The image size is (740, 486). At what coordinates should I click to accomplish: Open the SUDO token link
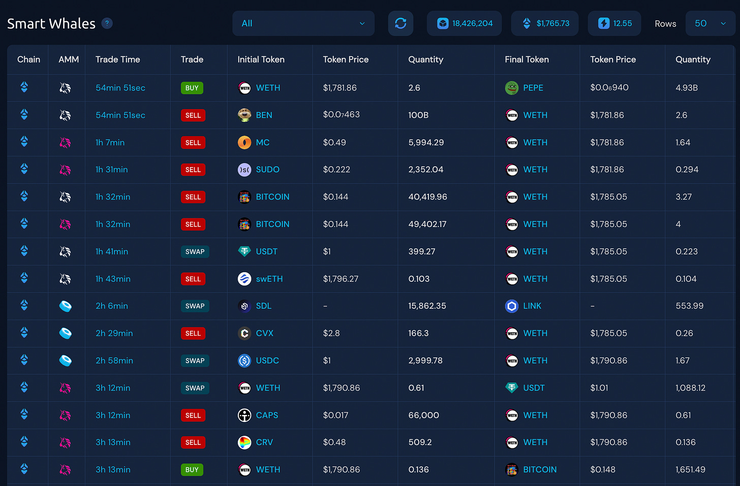(267, 170)
